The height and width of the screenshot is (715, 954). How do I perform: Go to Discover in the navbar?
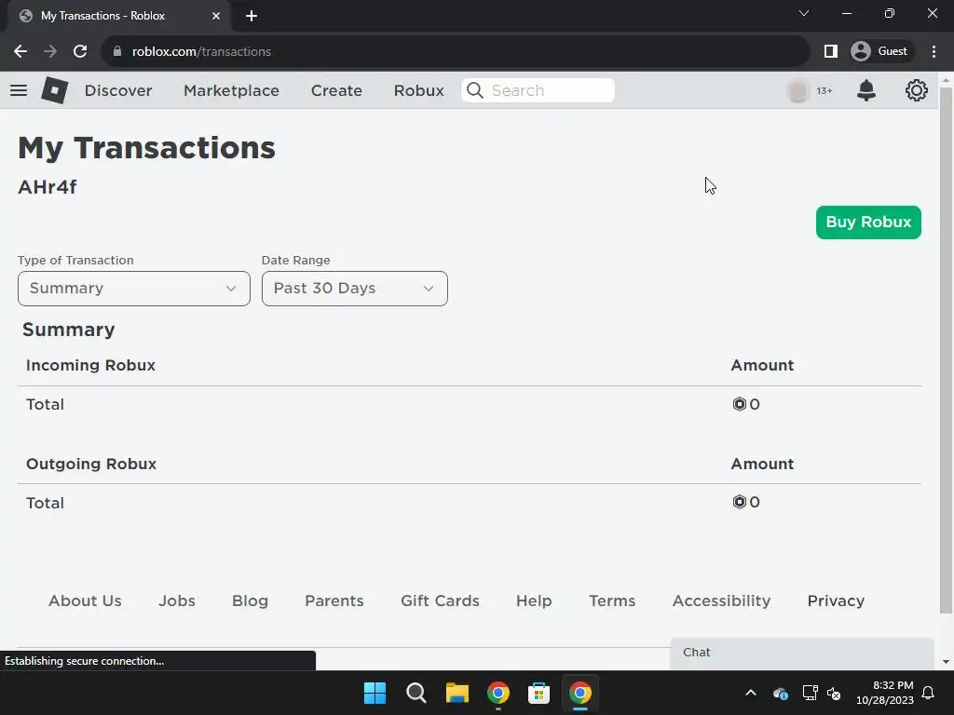118,90
